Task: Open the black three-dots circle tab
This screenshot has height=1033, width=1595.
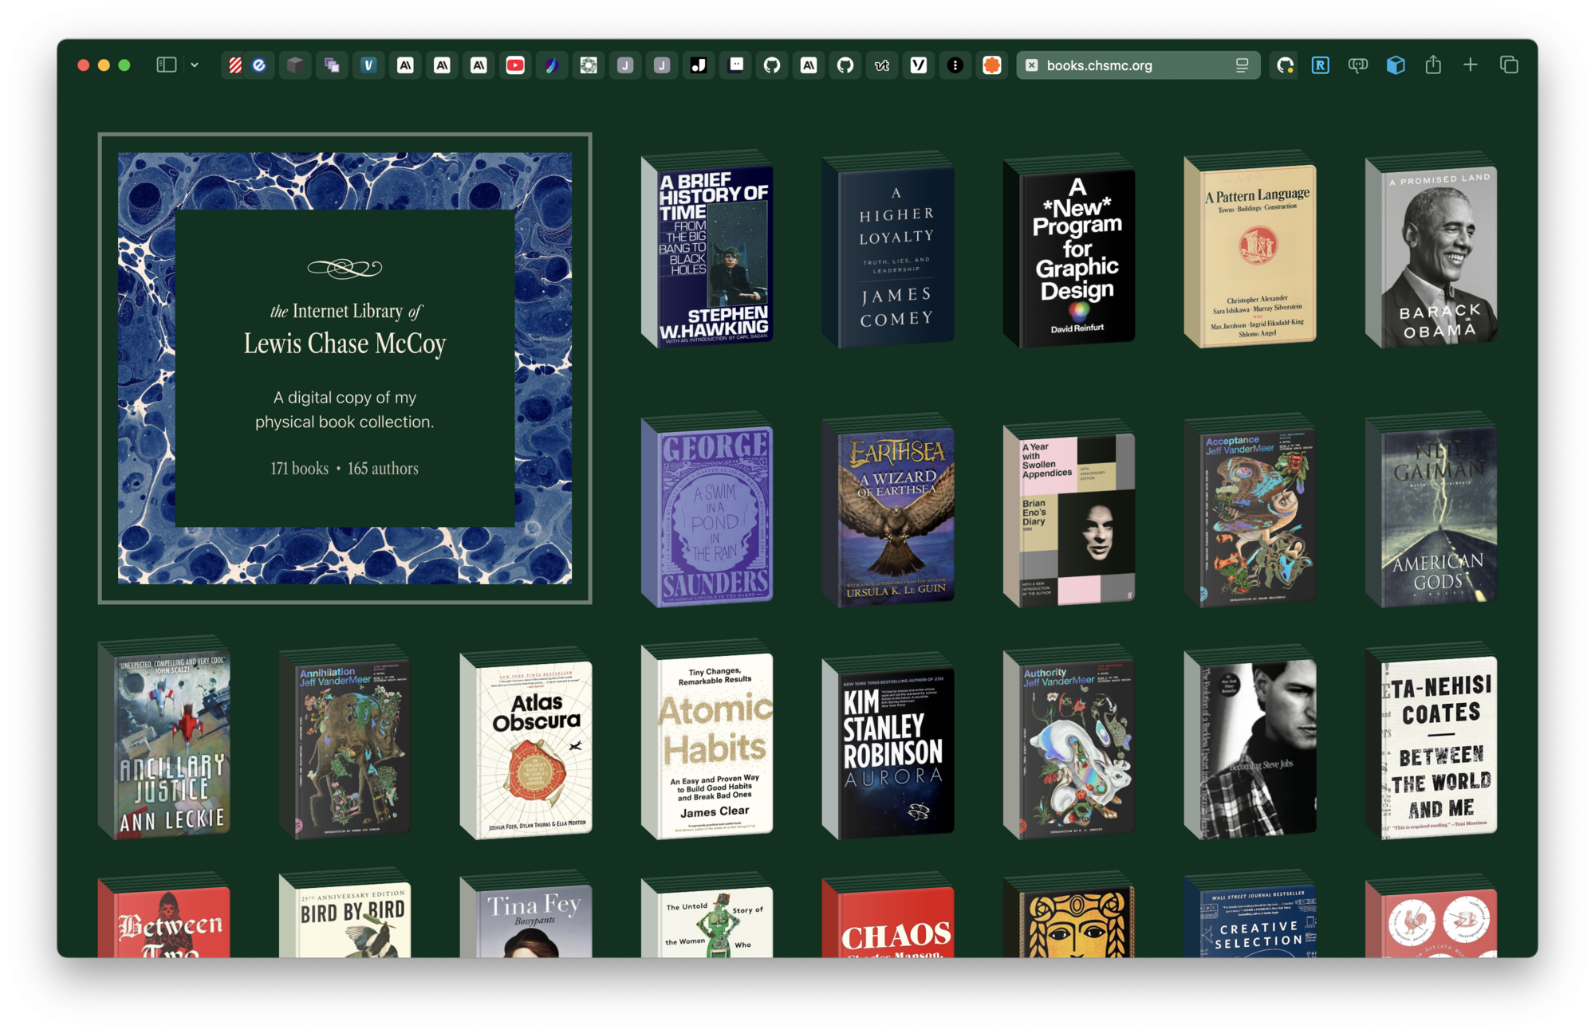Action: 955,65
